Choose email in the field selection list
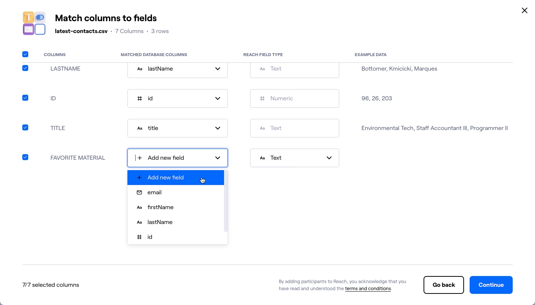 (x=155, y=192)
